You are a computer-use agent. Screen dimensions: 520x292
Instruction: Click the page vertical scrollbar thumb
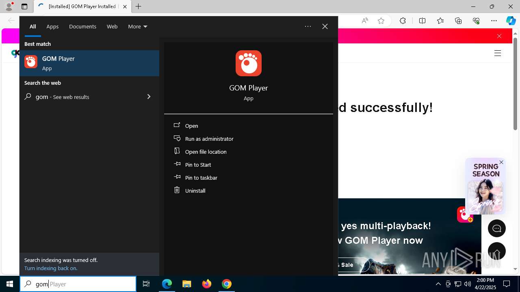point(516,84)
